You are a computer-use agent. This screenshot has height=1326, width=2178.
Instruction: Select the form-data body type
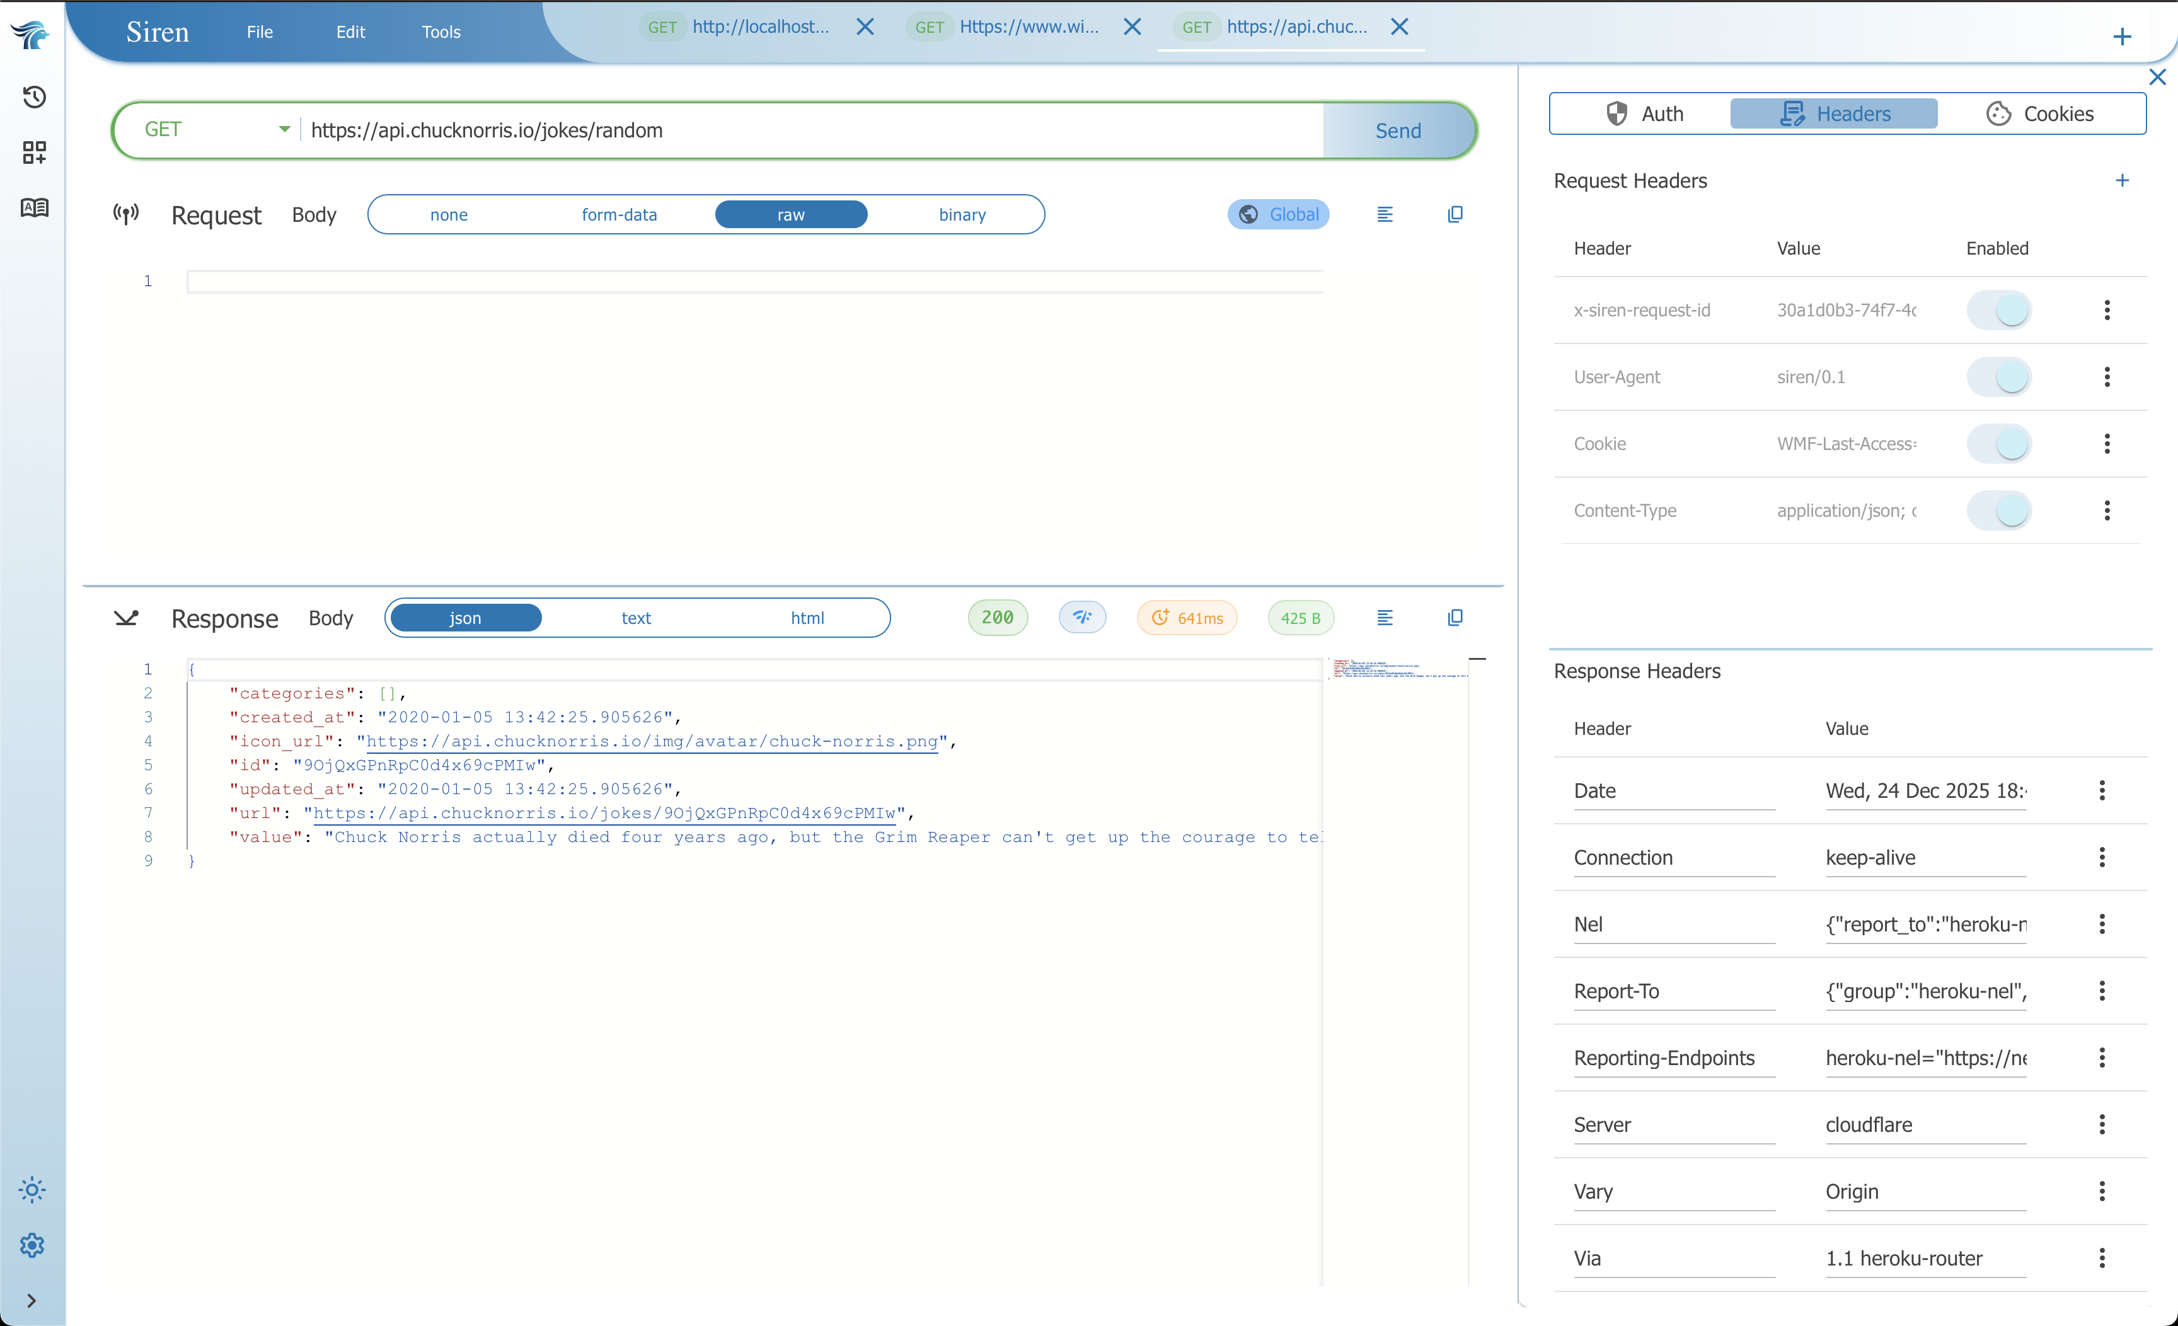[x=619, y=214]
